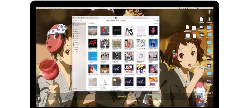This screenshot has height=108, width=247.
Task: Click the Next track button
Action: pos(84,18)
